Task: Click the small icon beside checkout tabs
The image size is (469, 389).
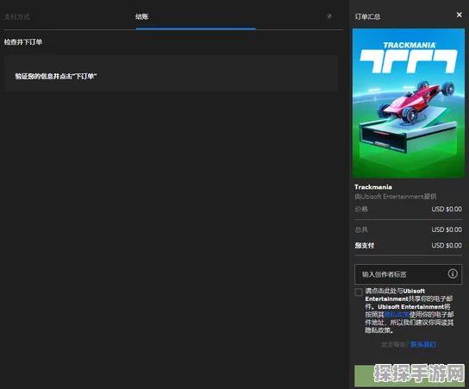Action: (x=328, y=16)
